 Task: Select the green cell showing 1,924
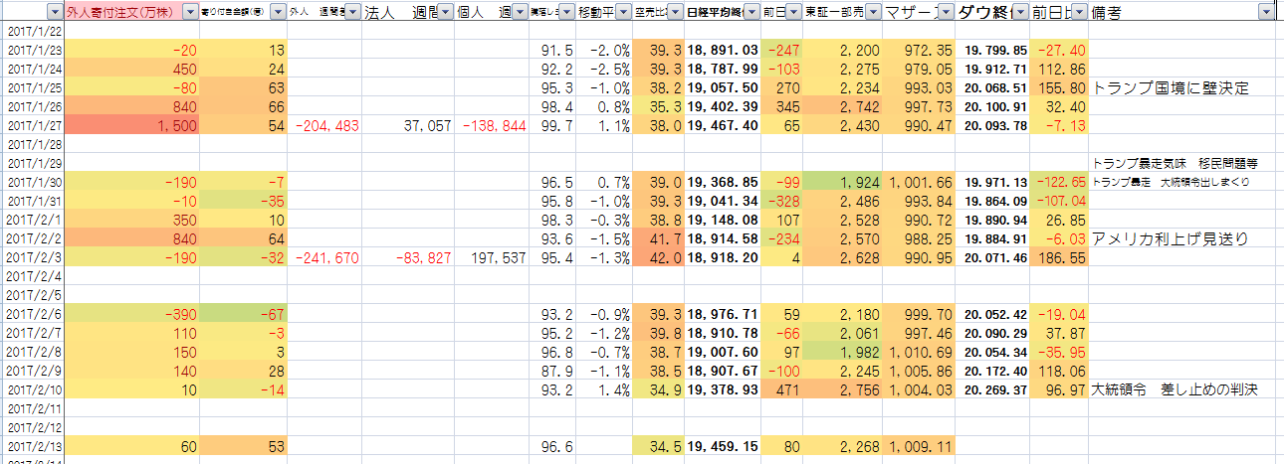[x=842, y=182]
